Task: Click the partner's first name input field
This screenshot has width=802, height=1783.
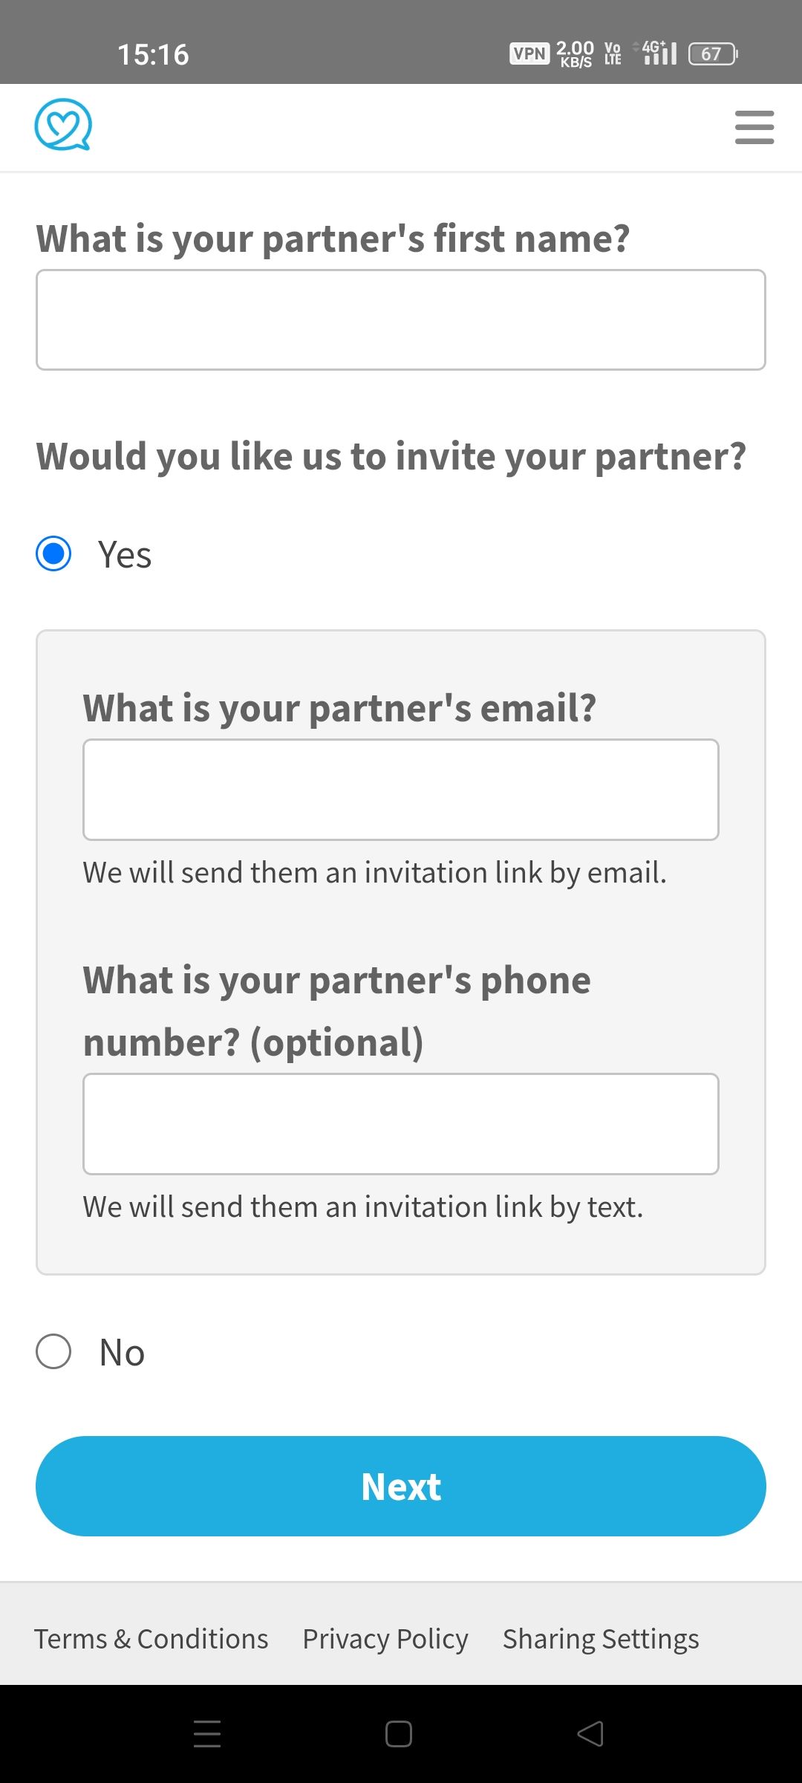Action: coord(401,319)
